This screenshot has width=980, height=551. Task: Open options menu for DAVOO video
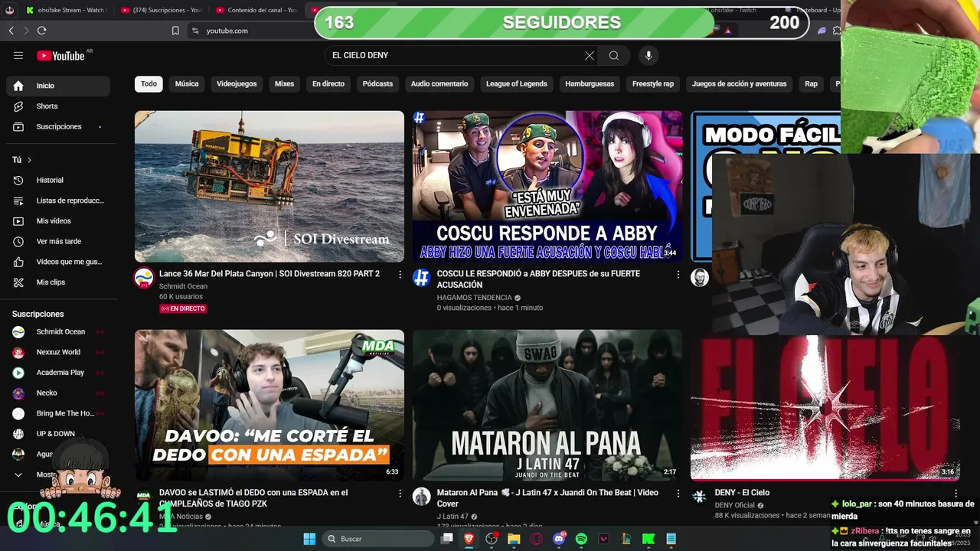click(x=400, y=494)
